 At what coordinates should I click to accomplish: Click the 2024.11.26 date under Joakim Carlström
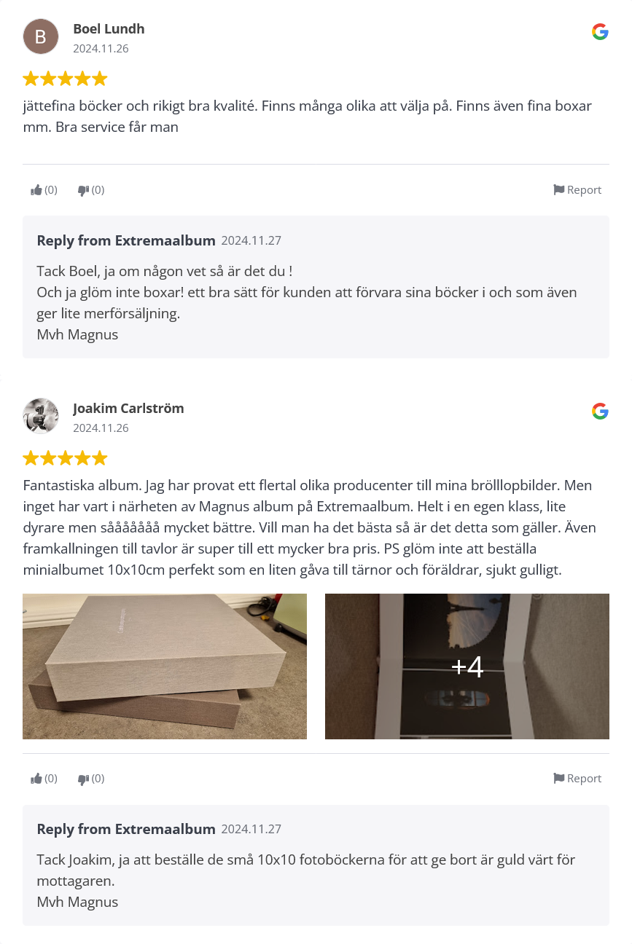[101, 428]
